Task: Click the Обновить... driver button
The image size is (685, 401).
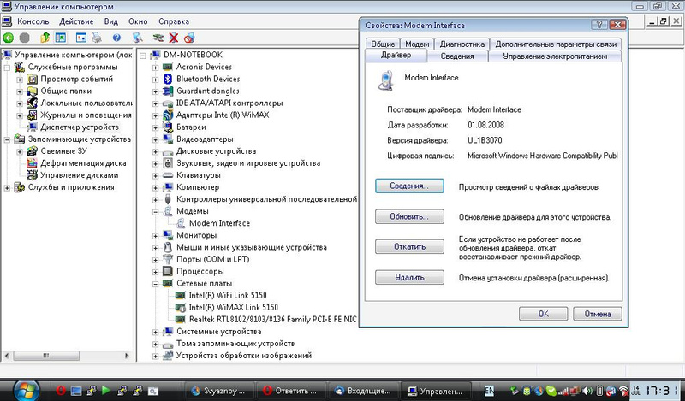Action: (409, 216)
